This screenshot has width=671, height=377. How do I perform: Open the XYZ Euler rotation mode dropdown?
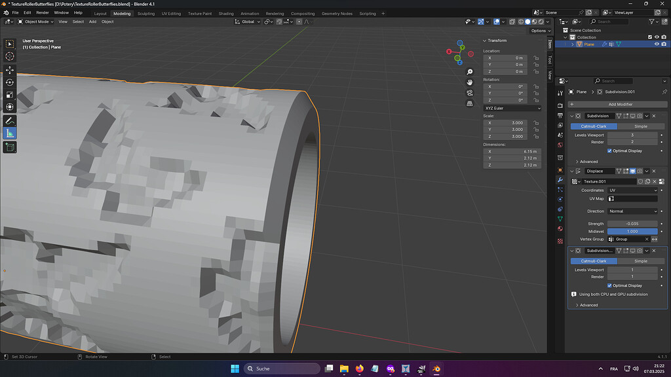coord(512,108)
